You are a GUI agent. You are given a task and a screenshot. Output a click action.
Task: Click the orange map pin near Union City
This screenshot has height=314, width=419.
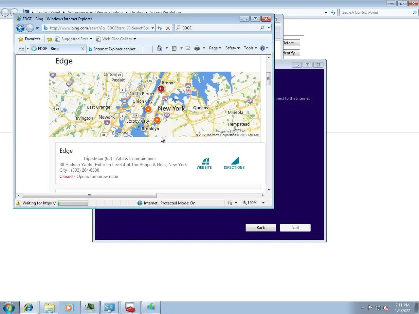148,109
